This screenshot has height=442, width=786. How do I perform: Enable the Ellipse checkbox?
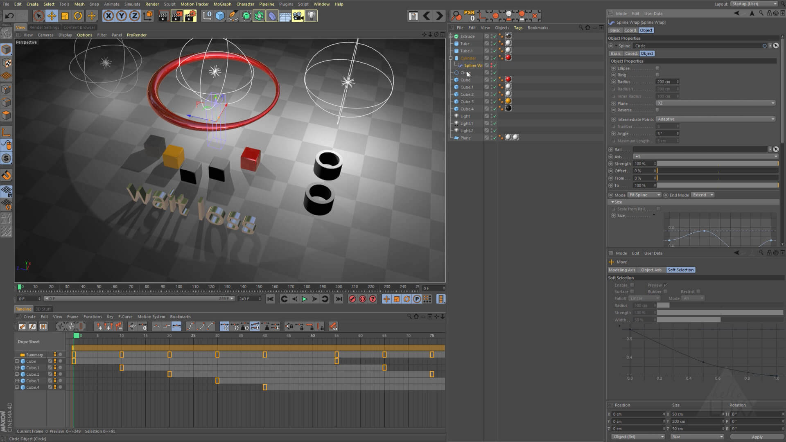pos(657,68)
